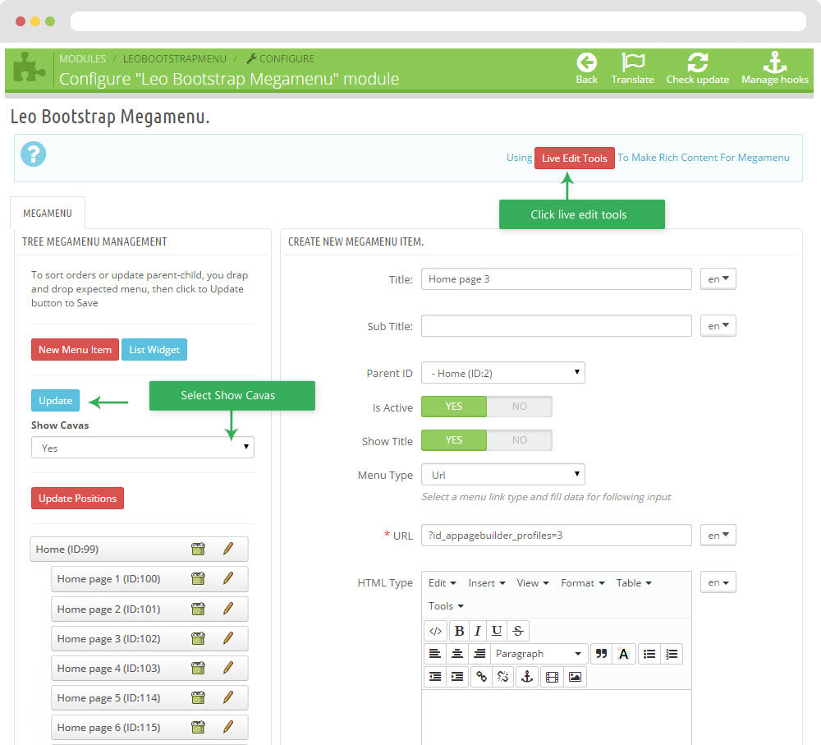This screenshot has width=821, height=745.
Task: Insert an anchor in the editor
Action: [x=527, y=677]
